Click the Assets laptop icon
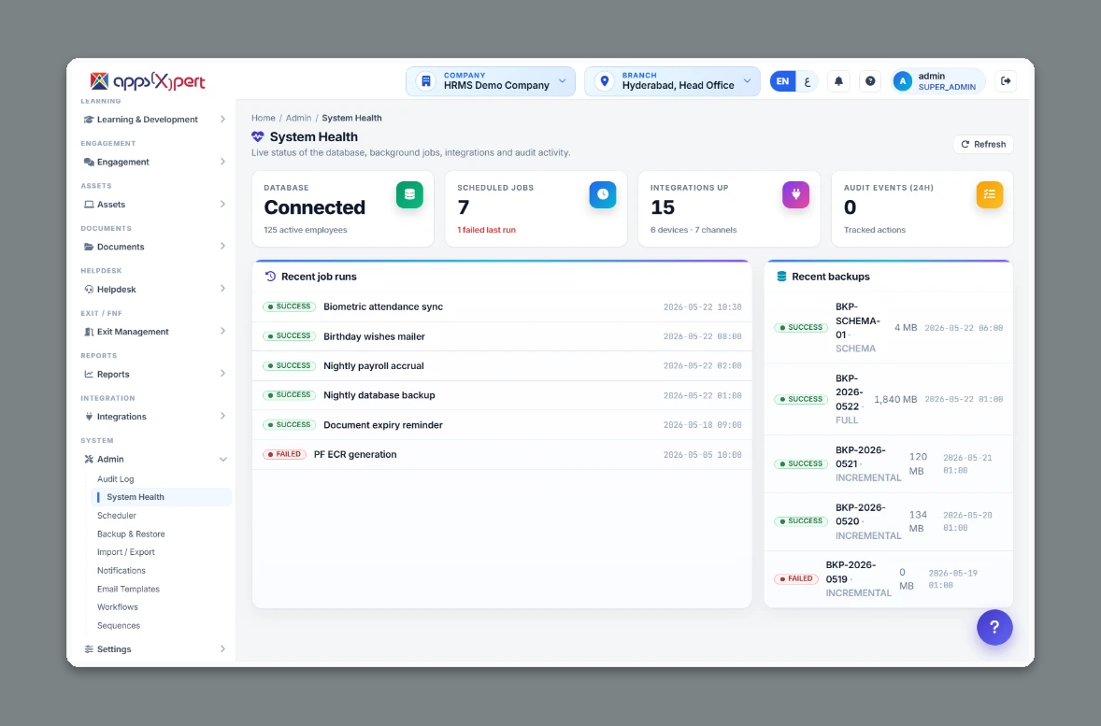 pyautogui.click(x=89, y=205)
